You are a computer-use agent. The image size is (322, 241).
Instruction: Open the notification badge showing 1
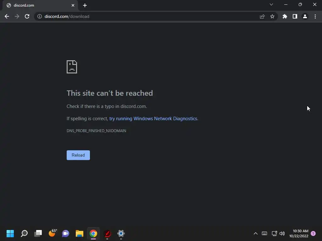click(313, 233)
